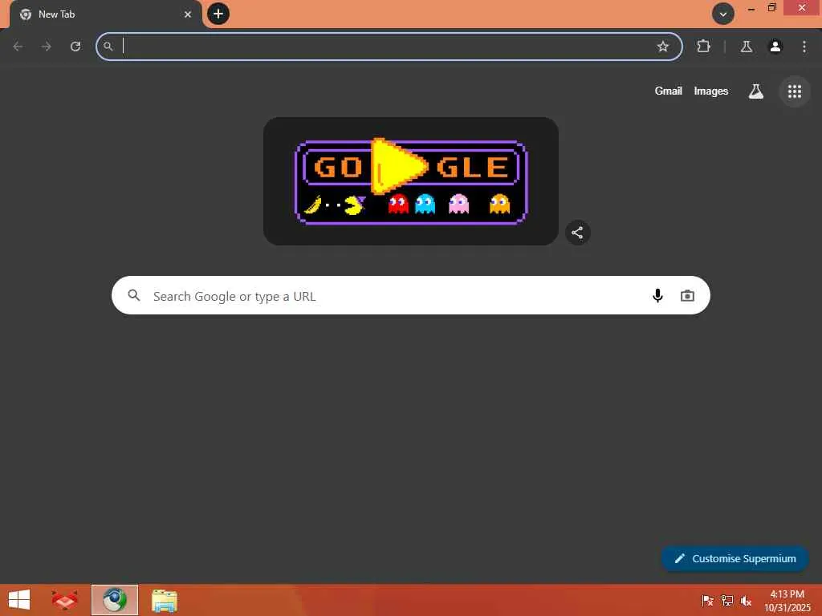
Task: Open the Action Center flag icon
Action: 707,600
